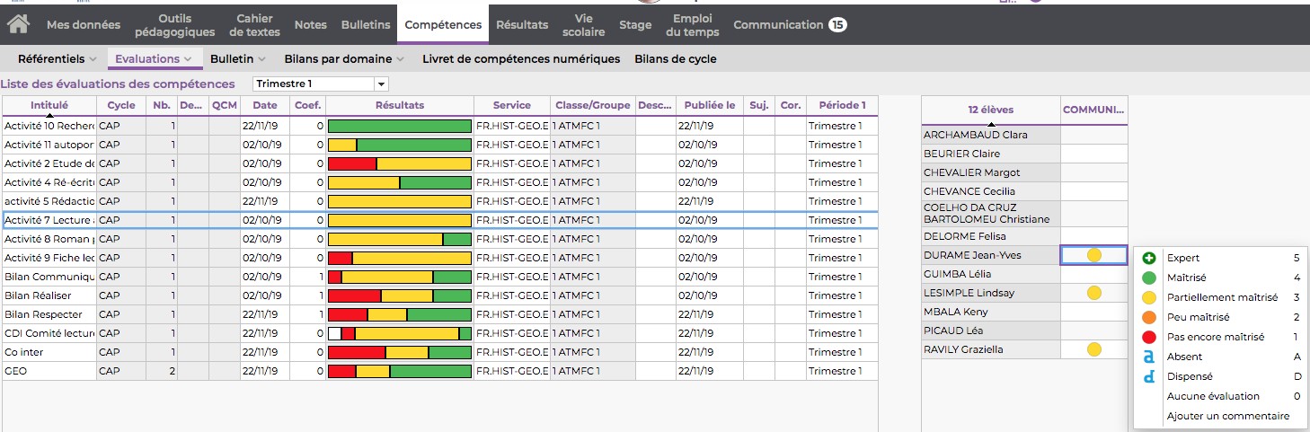Click the Coef. column header

[x=307, y=105]
